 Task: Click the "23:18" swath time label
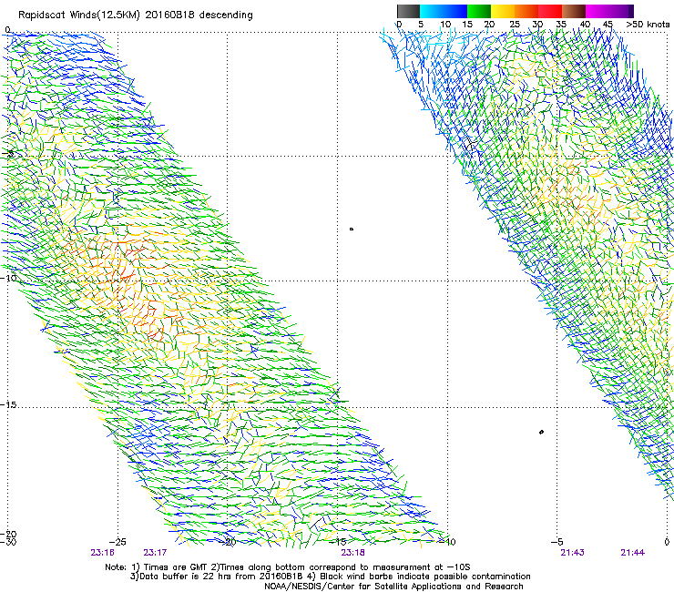(x=352, y=553)
